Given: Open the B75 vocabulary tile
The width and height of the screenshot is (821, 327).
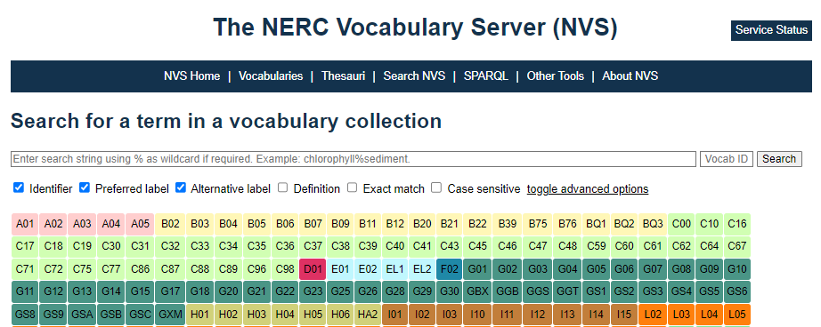Looking at the screenshot, I should (537, 224).
